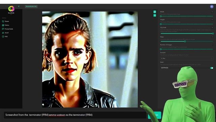
Task: Click the upper teal icon beside the image
Action: pyautogui.click(x=155, y=12)
